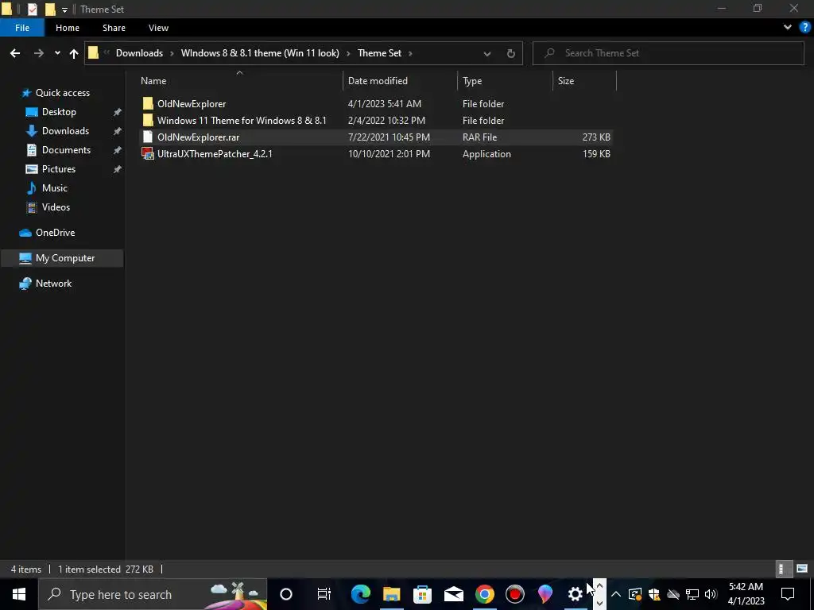The height and width of the screenshot is (610, 814).
Task: Open the volume control in system tray
Action: pyautogui.click(x=711, y=594)
